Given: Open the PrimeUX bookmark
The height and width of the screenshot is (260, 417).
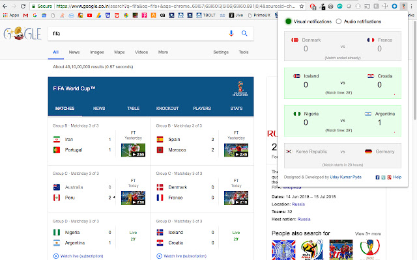Looking at the screenshot, I should click(x=259, y=16).
